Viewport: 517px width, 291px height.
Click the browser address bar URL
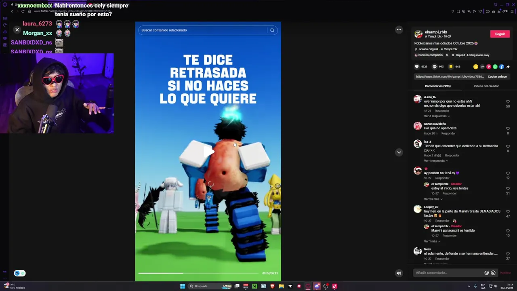72,11
